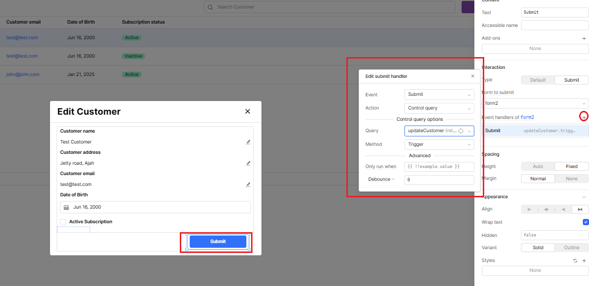Edit the Customer address pencil icon
Screen dimensions: 589x286
248,163
